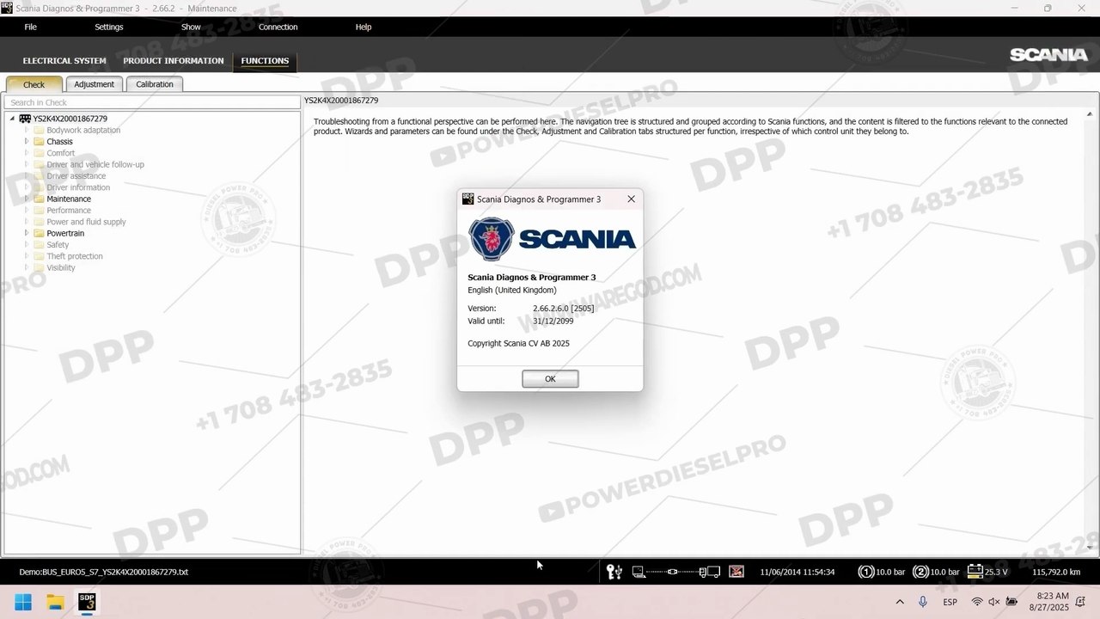Click the red crossed-out status icon
This screenshot has height=619, width=1100.
(736, 572)
